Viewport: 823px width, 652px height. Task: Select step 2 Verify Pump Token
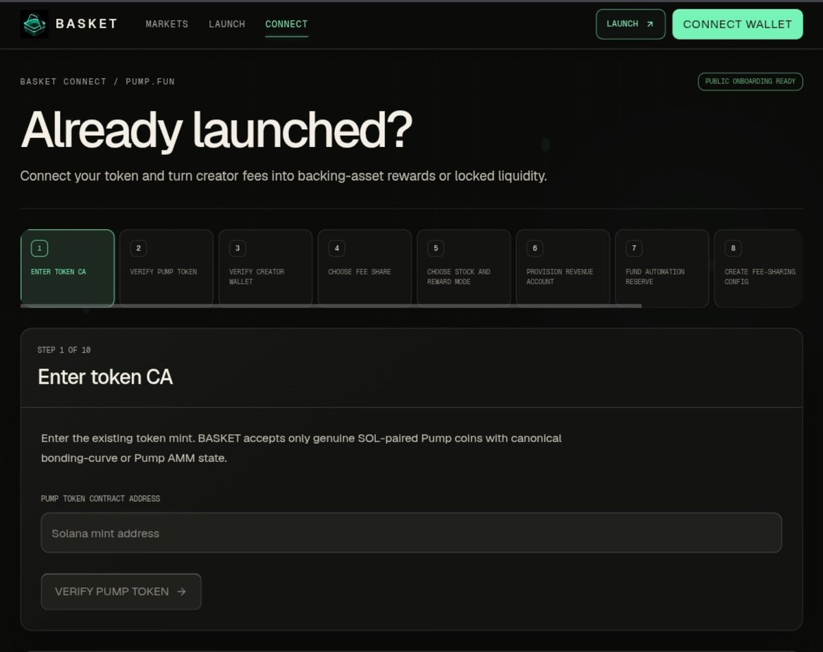click(x=166, y=268)
